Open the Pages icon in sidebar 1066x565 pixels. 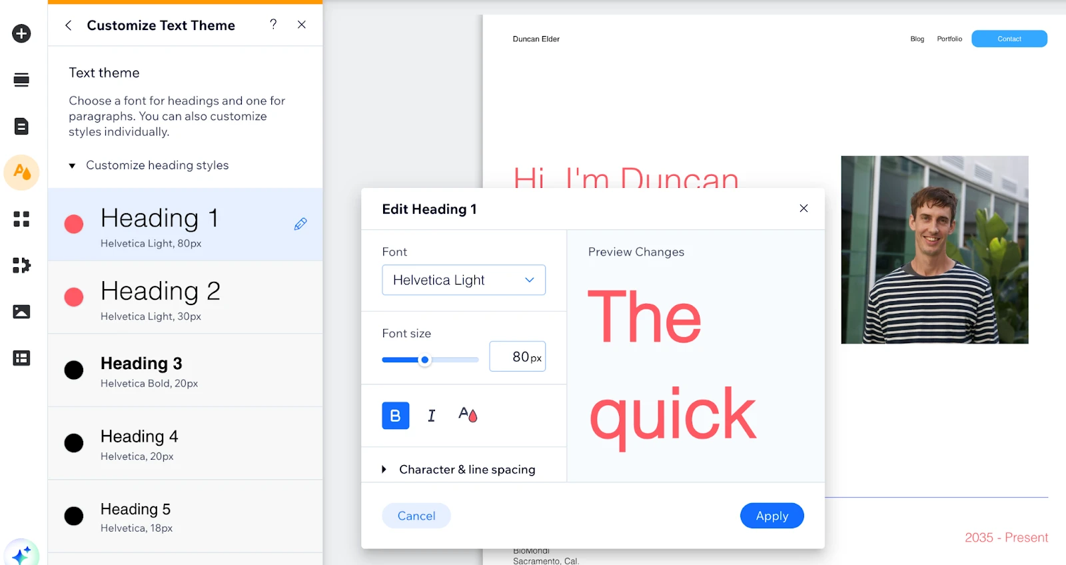point(21,127)
